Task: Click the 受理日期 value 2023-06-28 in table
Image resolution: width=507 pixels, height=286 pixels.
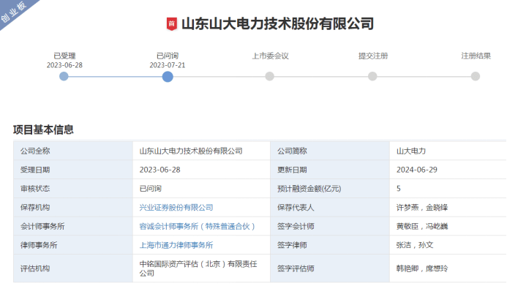Action: tap(159, 170)
